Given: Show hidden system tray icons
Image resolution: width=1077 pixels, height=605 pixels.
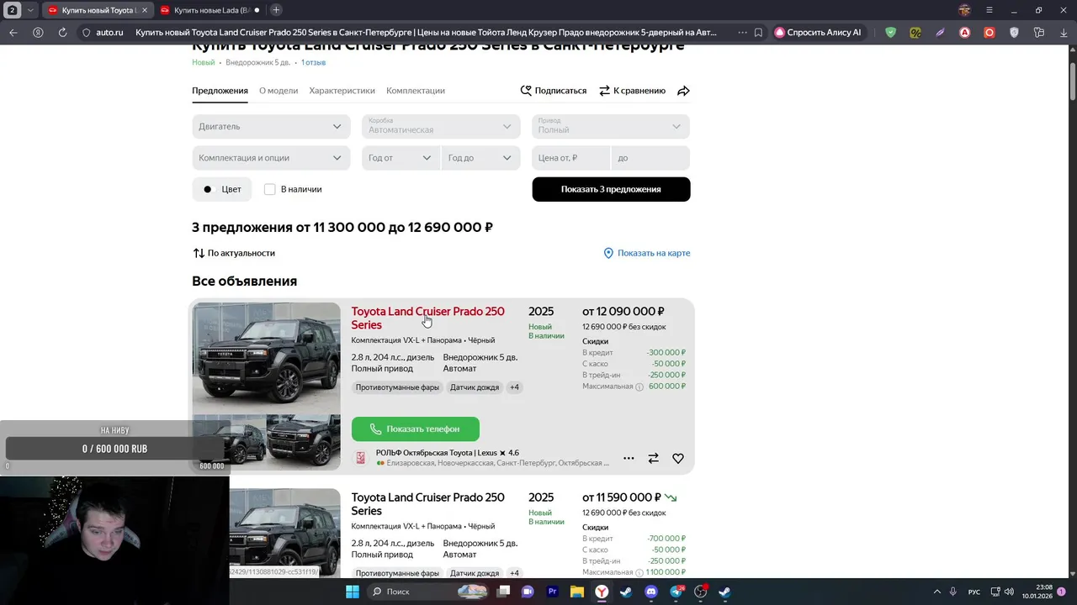Looking at the screenshot, I should (936, 592).
